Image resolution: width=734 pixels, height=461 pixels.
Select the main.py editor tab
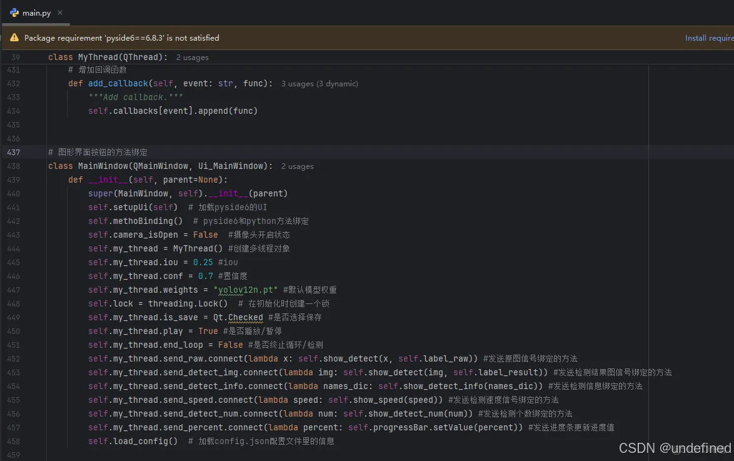(36, 13)
